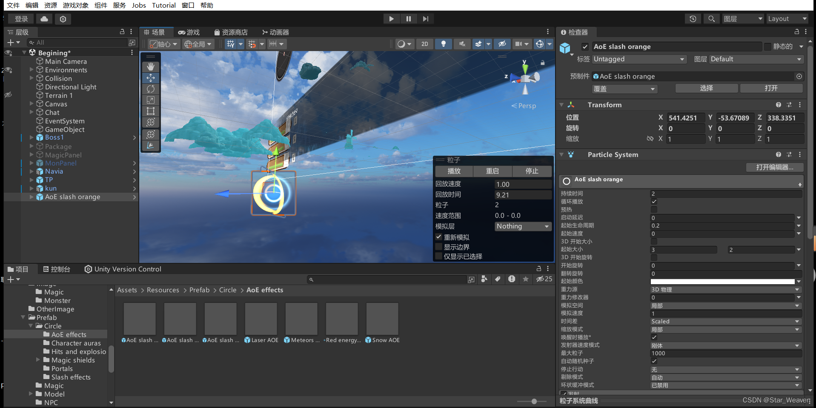
Task: Select the Rotate tool in scene toolbar
Action: tap(151, 89)
